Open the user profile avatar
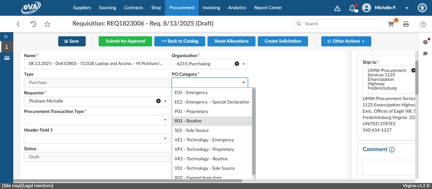Image resolution: width=432 pixels, height=189 pixels. 366,8
